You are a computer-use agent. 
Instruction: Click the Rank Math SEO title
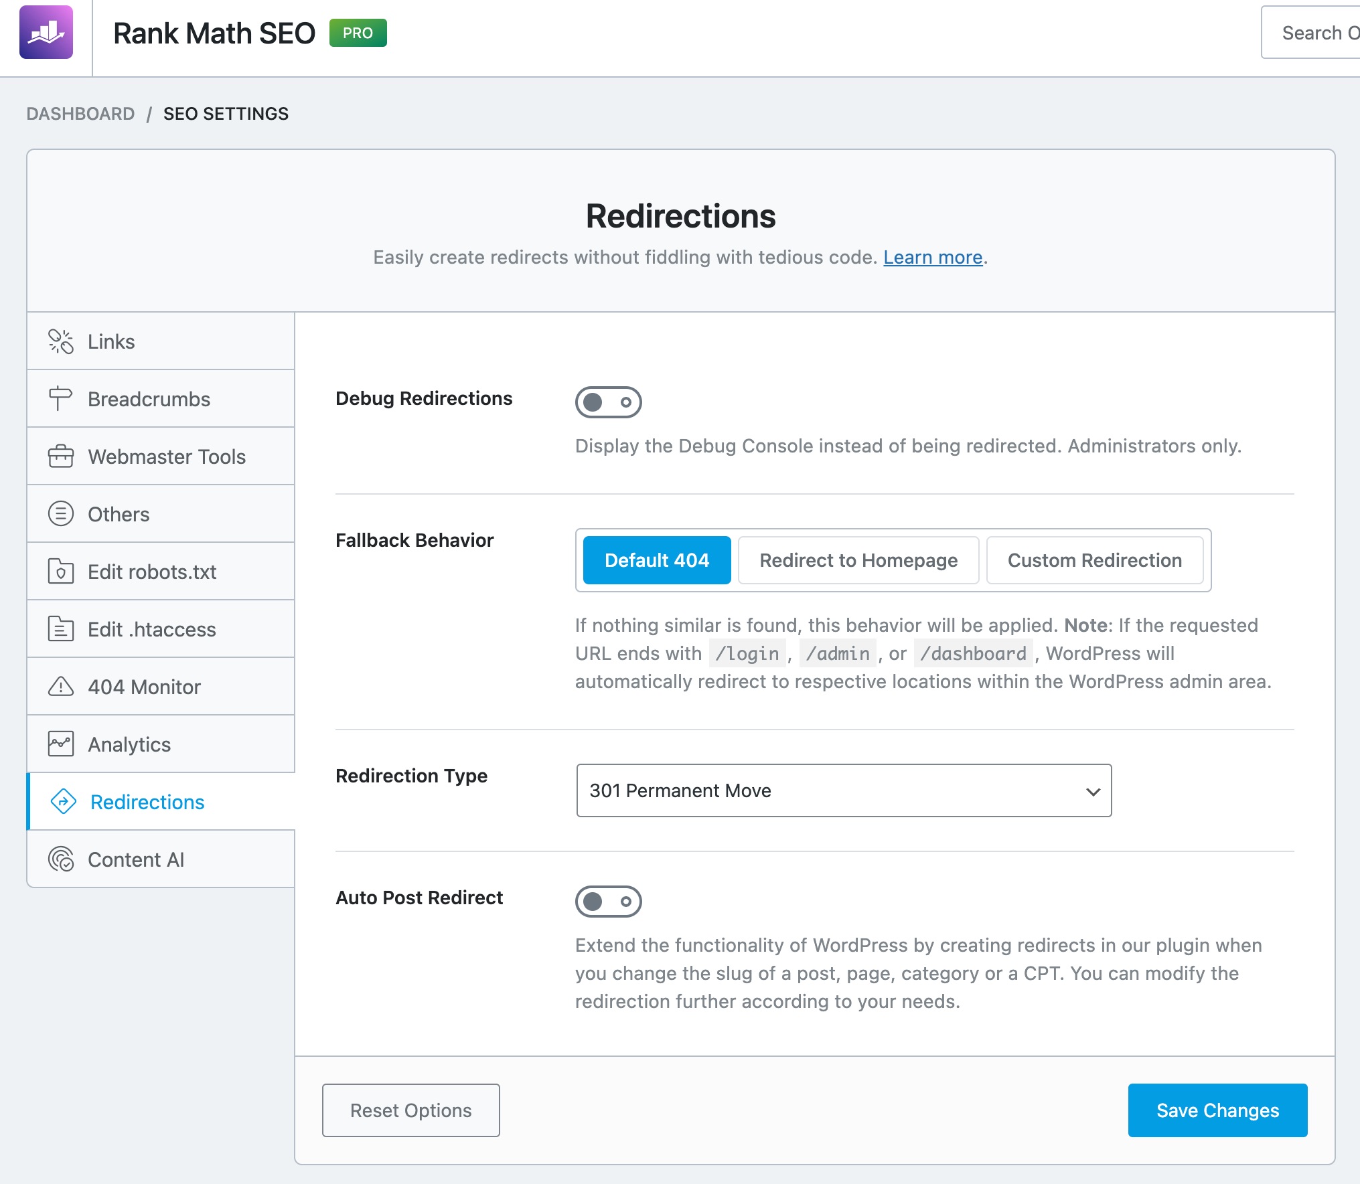click(214, 33)
